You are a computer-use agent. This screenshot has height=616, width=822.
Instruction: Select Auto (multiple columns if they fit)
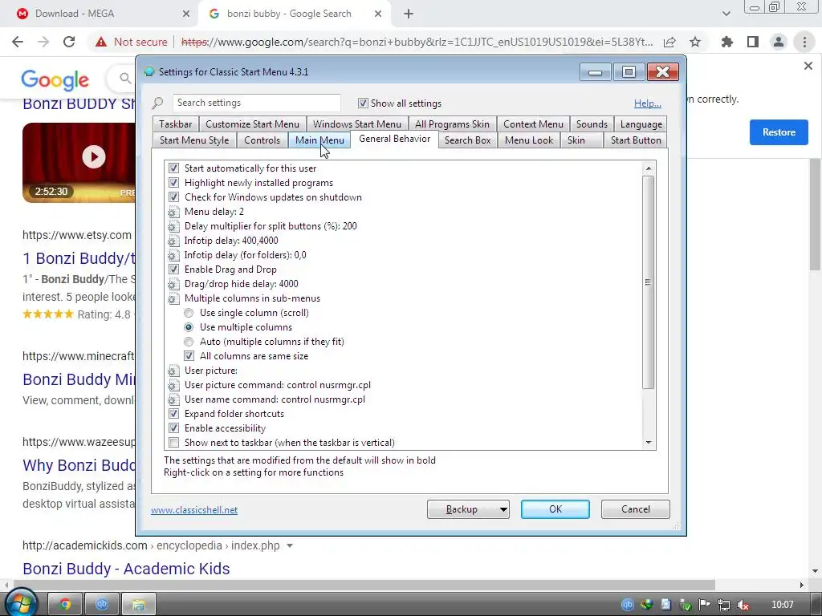[x=189, y=342]
